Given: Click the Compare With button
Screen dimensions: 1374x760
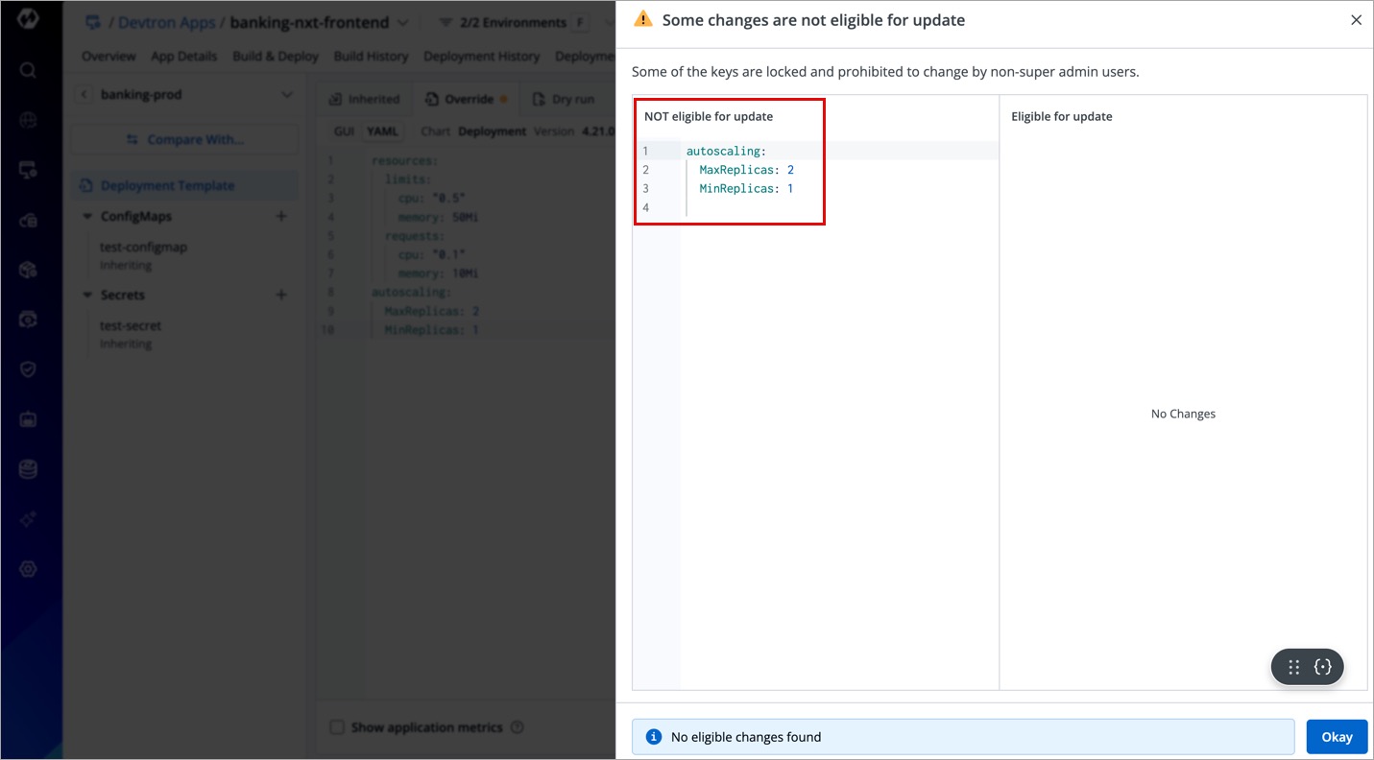Looking at the screenshot, I should (x=185, y=140).
